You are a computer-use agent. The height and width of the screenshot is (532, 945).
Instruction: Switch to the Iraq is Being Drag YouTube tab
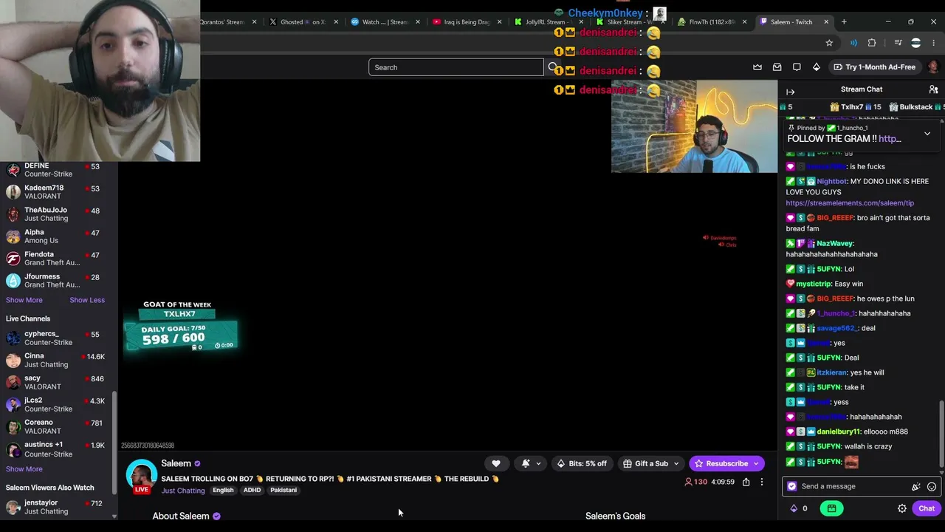(467, 22)
